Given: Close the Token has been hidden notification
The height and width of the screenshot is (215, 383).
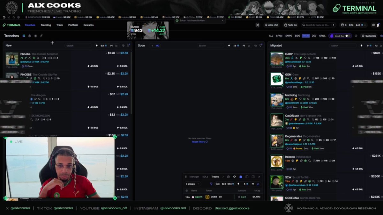Looking at the screenshot, I should tap(223, 20).
